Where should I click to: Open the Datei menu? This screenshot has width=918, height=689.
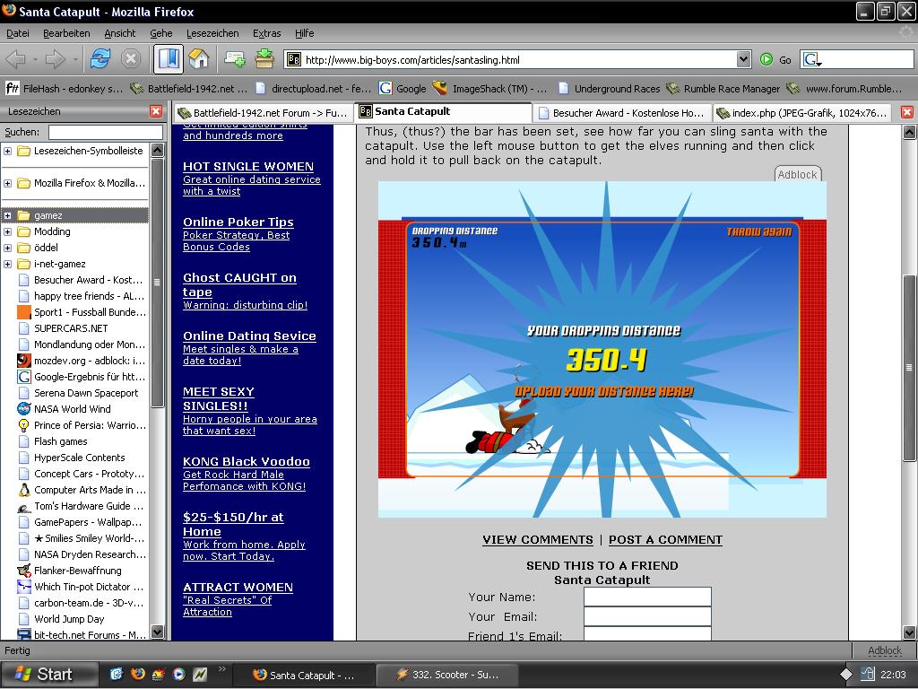pyautogui.click(x=18, y=33)
